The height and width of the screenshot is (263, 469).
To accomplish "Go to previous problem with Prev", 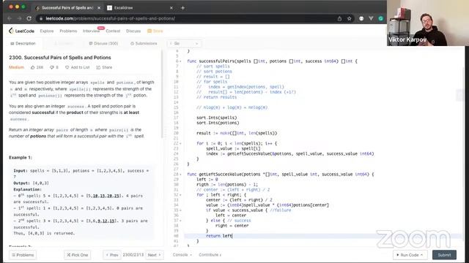I will tap(112, 255).
